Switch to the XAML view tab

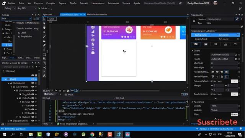(69, 95)
